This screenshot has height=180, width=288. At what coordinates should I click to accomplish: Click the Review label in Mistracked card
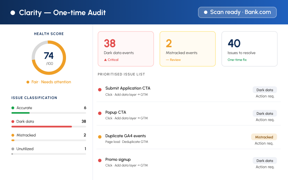click(x=175, y=60)
